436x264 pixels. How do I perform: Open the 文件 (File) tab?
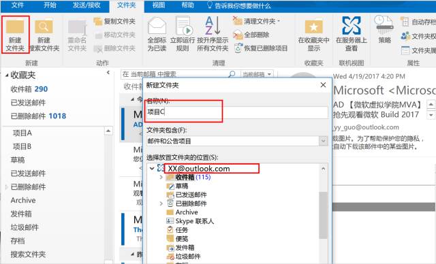(x=17, y=5)
